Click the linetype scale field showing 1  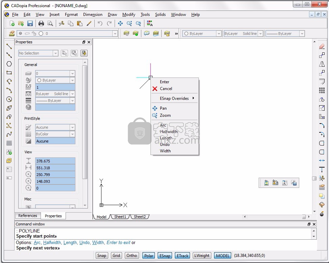(x=55, y=87)
